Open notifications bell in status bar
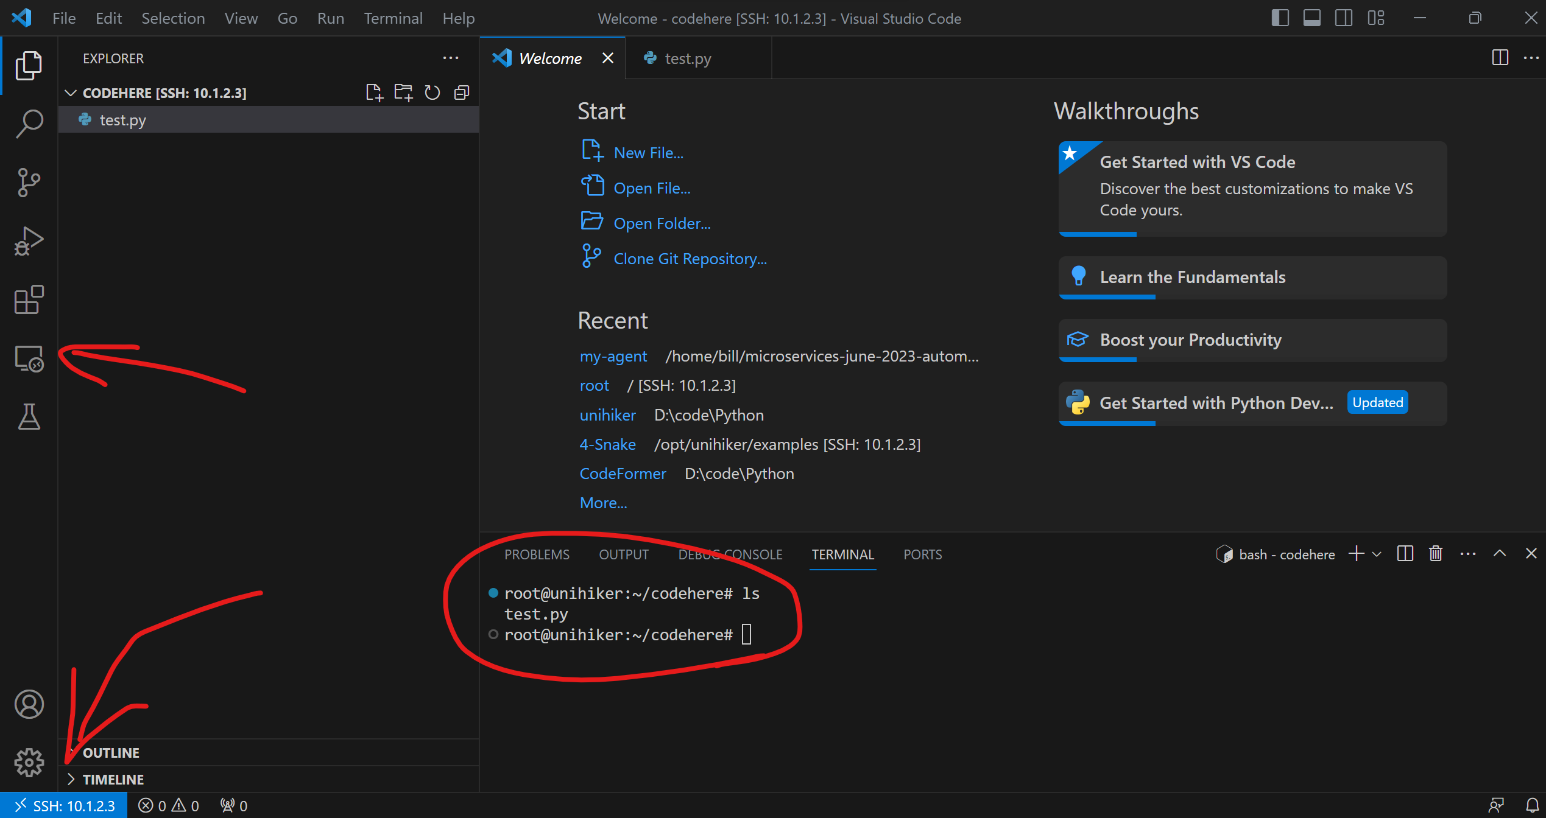Screen dimensions: 1546x818 (x=1532, y=805)
